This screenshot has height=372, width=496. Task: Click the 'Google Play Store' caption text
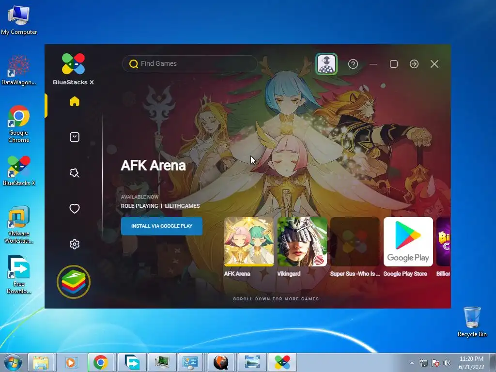point(405,274)
